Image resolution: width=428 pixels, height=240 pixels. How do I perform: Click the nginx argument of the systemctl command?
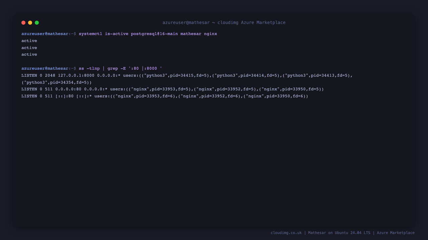[x=211, y=34]
